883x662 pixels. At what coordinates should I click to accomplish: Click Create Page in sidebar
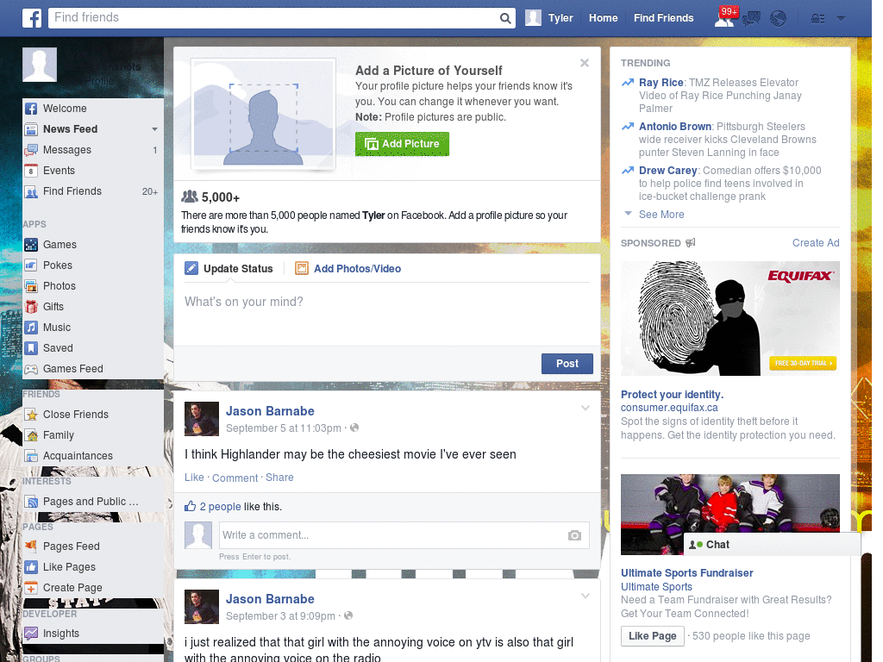pos(93,588)
